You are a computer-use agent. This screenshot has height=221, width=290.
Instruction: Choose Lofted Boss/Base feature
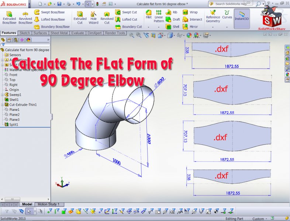click(49, 20)
